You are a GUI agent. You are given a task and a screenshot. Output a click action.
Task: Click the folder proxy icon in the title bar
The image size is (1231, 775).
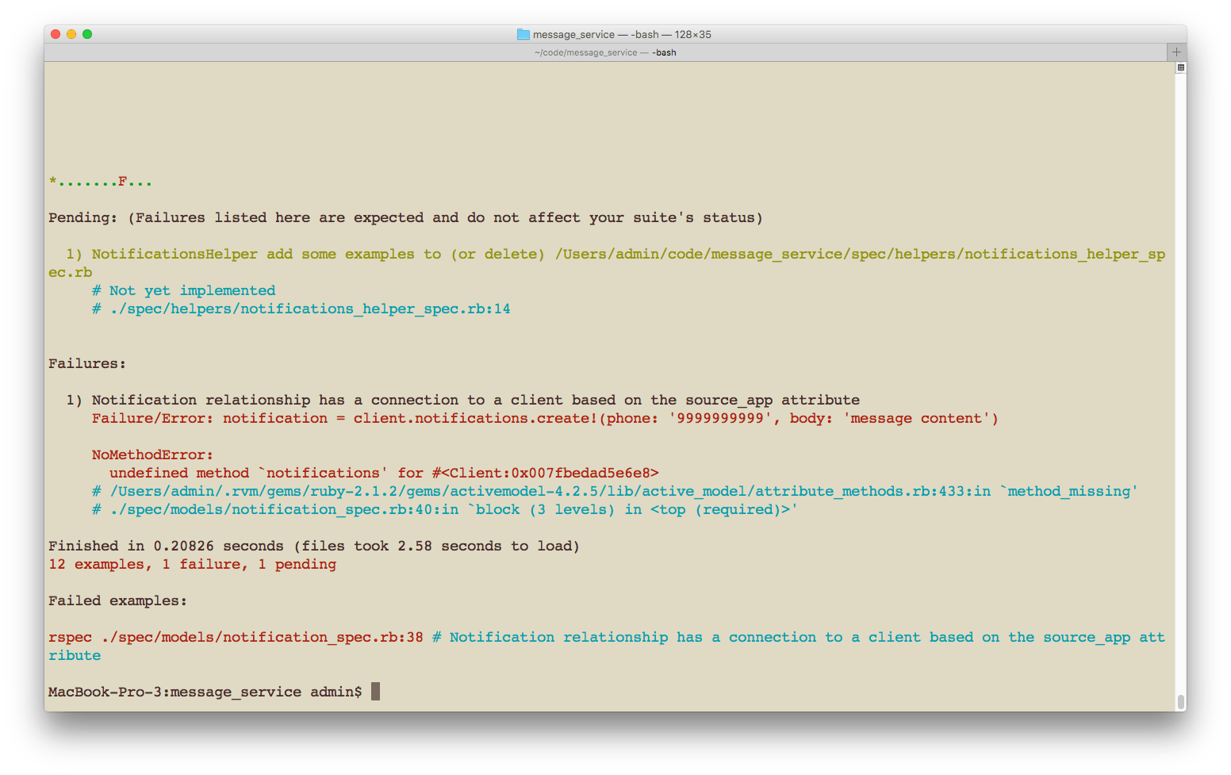pyautogui.click(x=523, y=34)
